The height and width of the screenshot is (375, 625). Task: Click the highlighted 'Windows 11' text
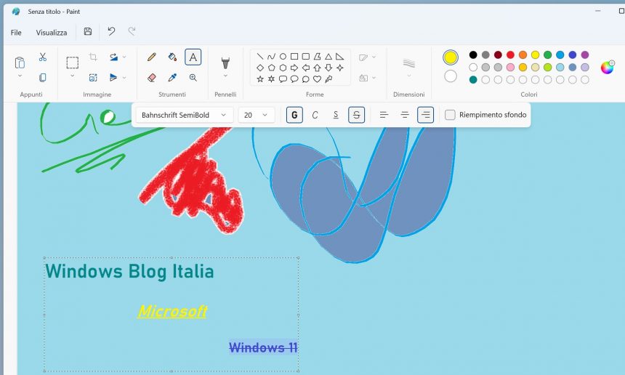(263, 347)
